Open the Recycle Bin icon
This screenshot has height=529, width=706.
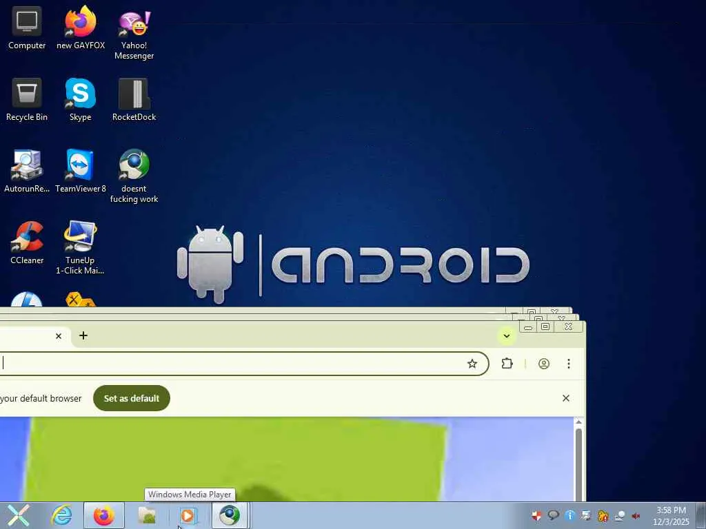click(27, 100)
